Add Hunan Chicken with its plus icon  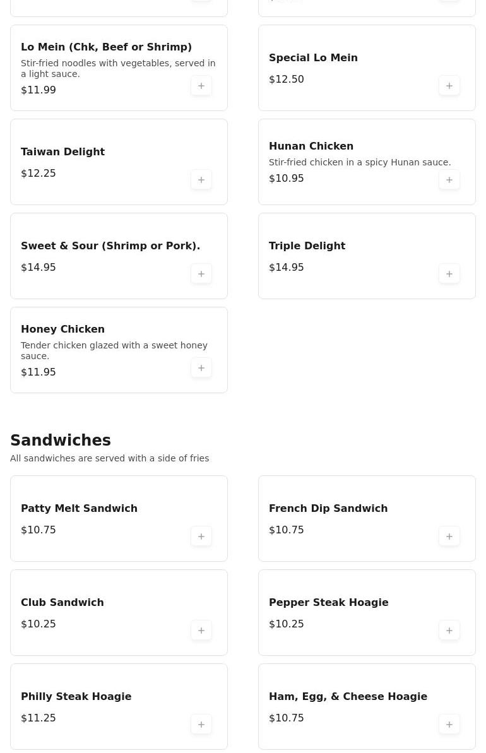[449, 180]
